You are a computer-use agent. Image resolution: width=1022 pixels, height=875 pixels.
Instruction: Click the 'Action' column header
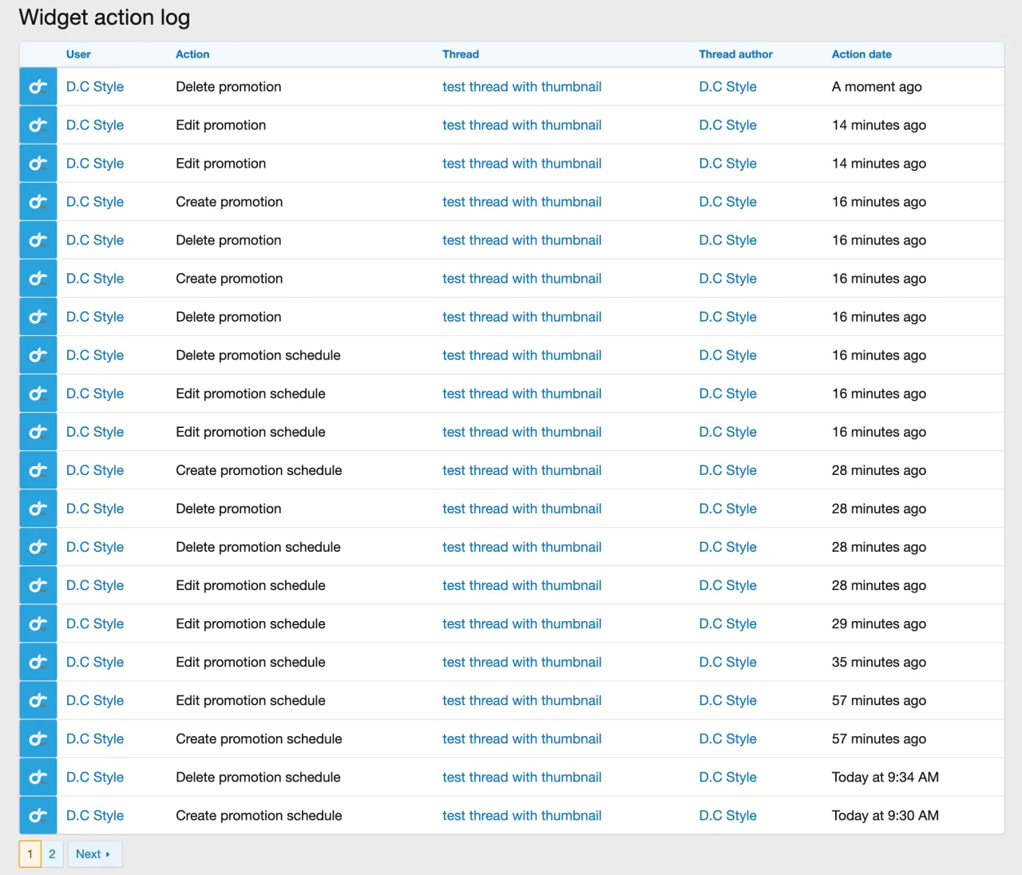click(192, 54)
